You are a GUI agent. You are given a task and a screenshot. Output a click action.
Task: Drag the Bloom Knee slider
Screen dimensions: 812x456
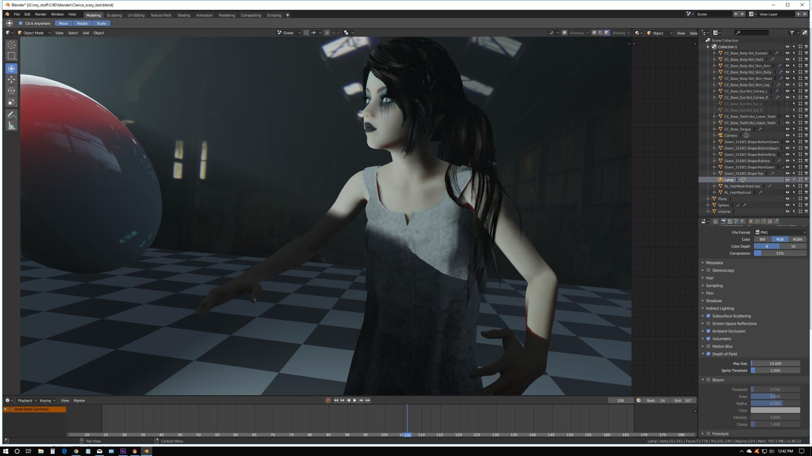pos(776,396)
